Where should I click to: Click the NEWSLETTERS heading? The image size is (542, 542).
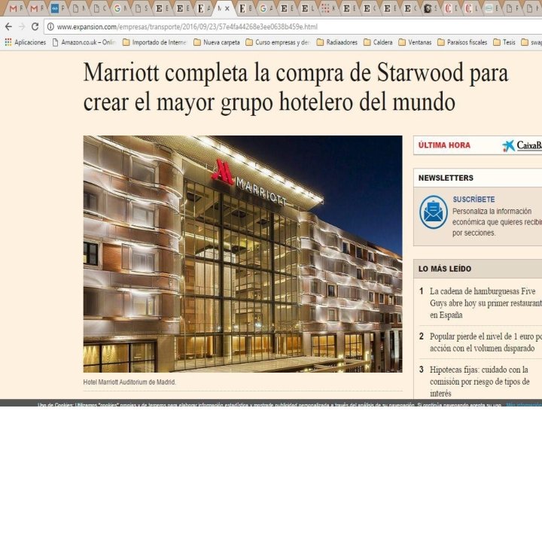[446, 178]
